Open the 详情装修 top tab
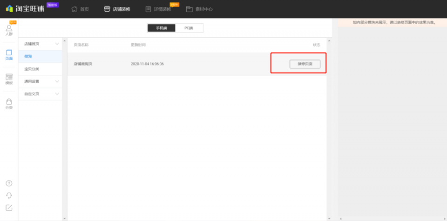 158,9
